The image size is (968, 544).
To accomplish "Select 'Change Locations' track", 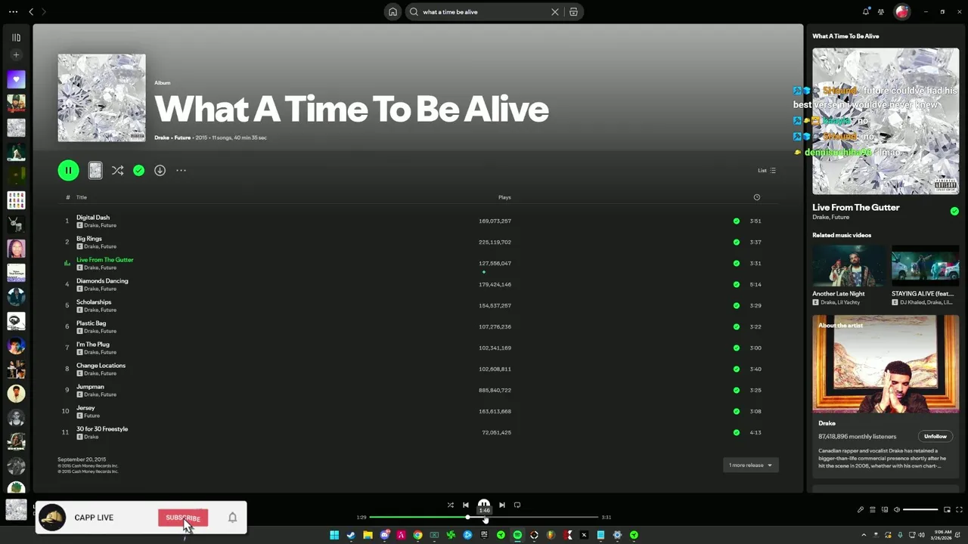I will (418, 369).
